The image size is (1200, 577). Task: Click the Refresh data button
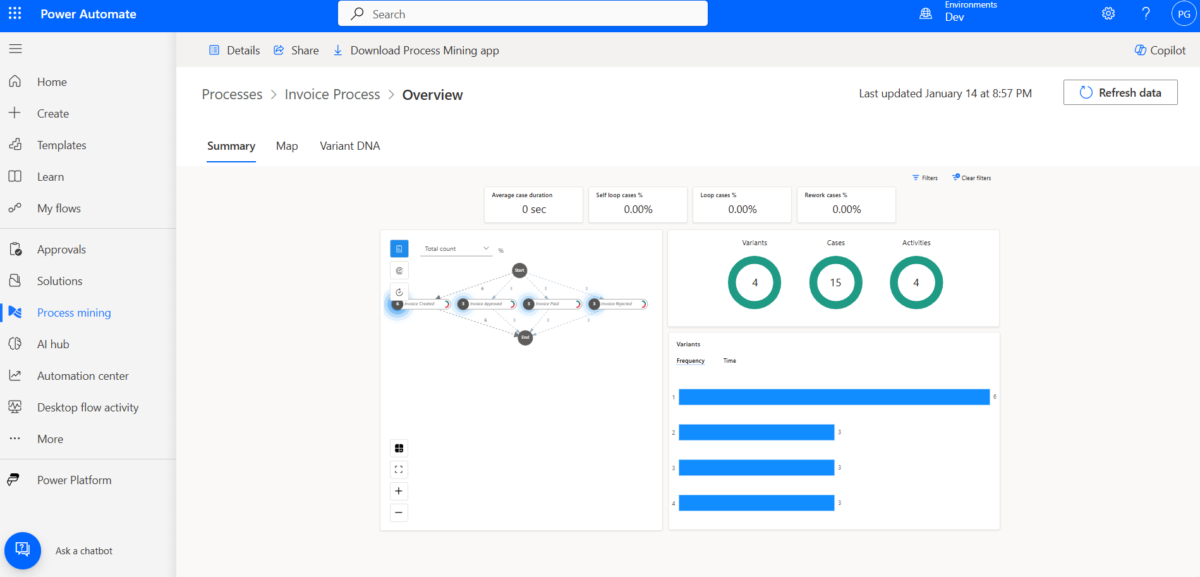click(x=1120, y=93)
